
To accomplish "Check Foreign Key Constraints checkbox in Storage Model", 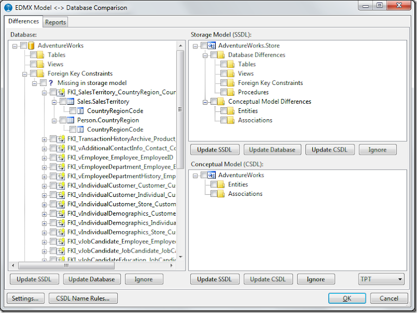I will pos(224,83).
